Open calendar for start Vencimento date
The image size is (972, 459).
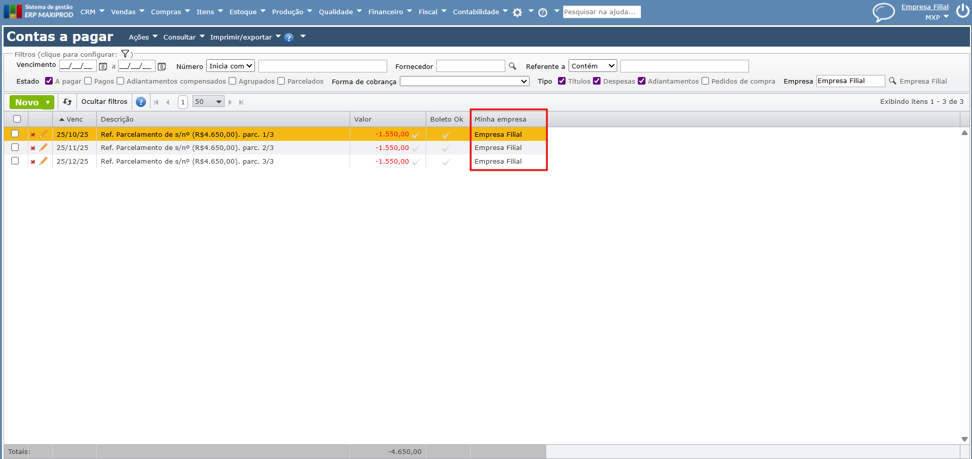(103, 66)
